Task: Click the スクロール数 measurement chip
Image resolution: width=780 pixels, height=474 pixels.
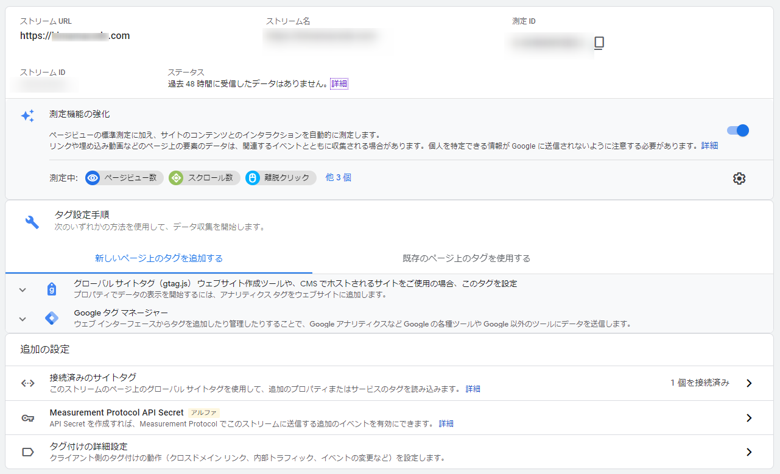Action: [205, 178]
